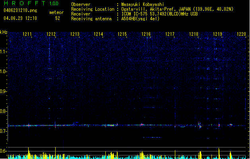Select the ICOM IC-575 receiver description

coord(159,14)
